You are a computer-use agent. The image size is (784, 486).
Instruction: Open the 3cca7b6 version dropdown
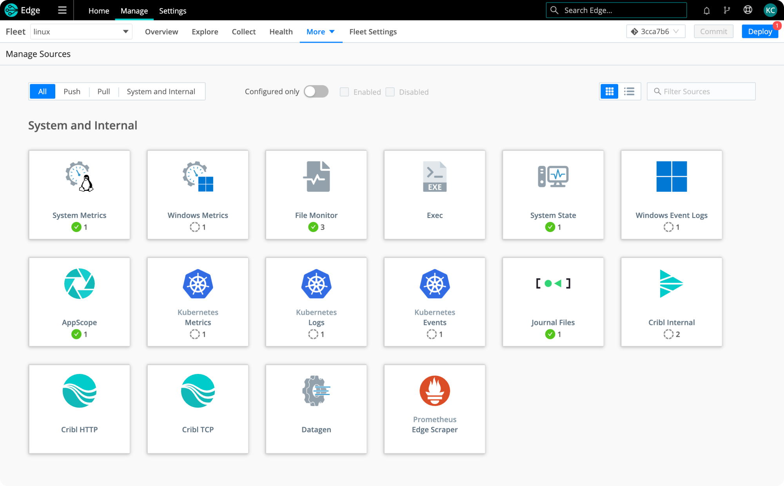pos(655,31)
